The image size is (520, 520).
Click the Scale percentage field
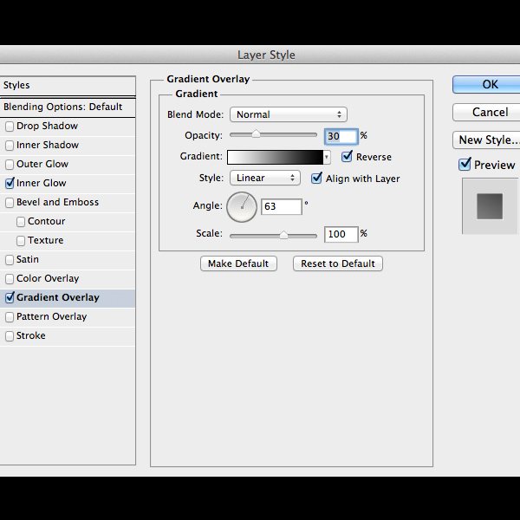pos(341,235)
